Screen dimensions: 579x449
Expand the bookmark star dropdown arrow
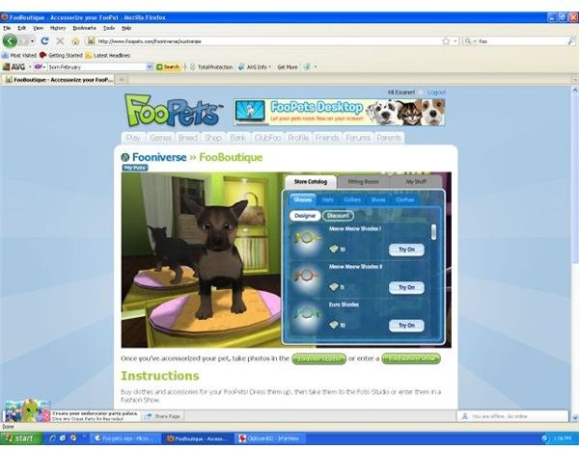pyautogui.click(x=455, y=40)
